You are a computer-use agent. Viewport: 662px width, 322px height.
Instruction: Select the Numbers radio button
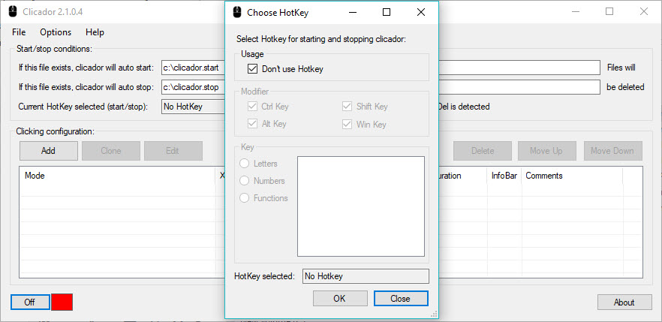coord(244,181)
